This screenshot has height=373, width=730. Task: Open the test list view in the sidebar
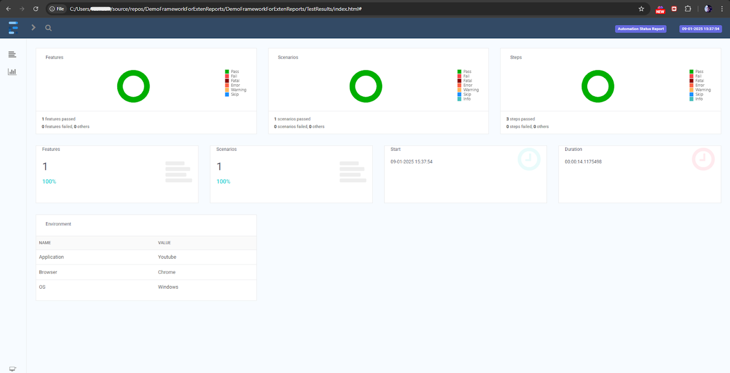coord(12,55)
